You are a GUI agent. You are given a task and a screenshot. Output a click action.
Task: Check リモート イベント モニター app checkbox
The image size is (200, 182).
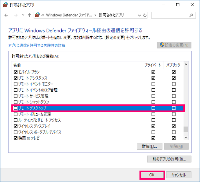16,84
